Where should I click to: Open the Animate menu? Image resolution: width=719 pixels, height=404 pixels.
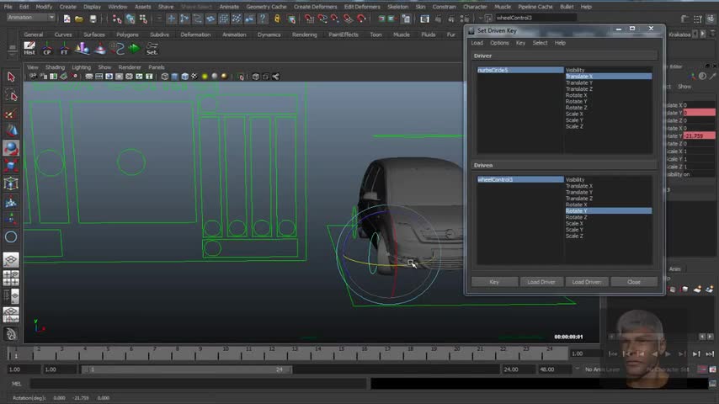tap(229, 7)
